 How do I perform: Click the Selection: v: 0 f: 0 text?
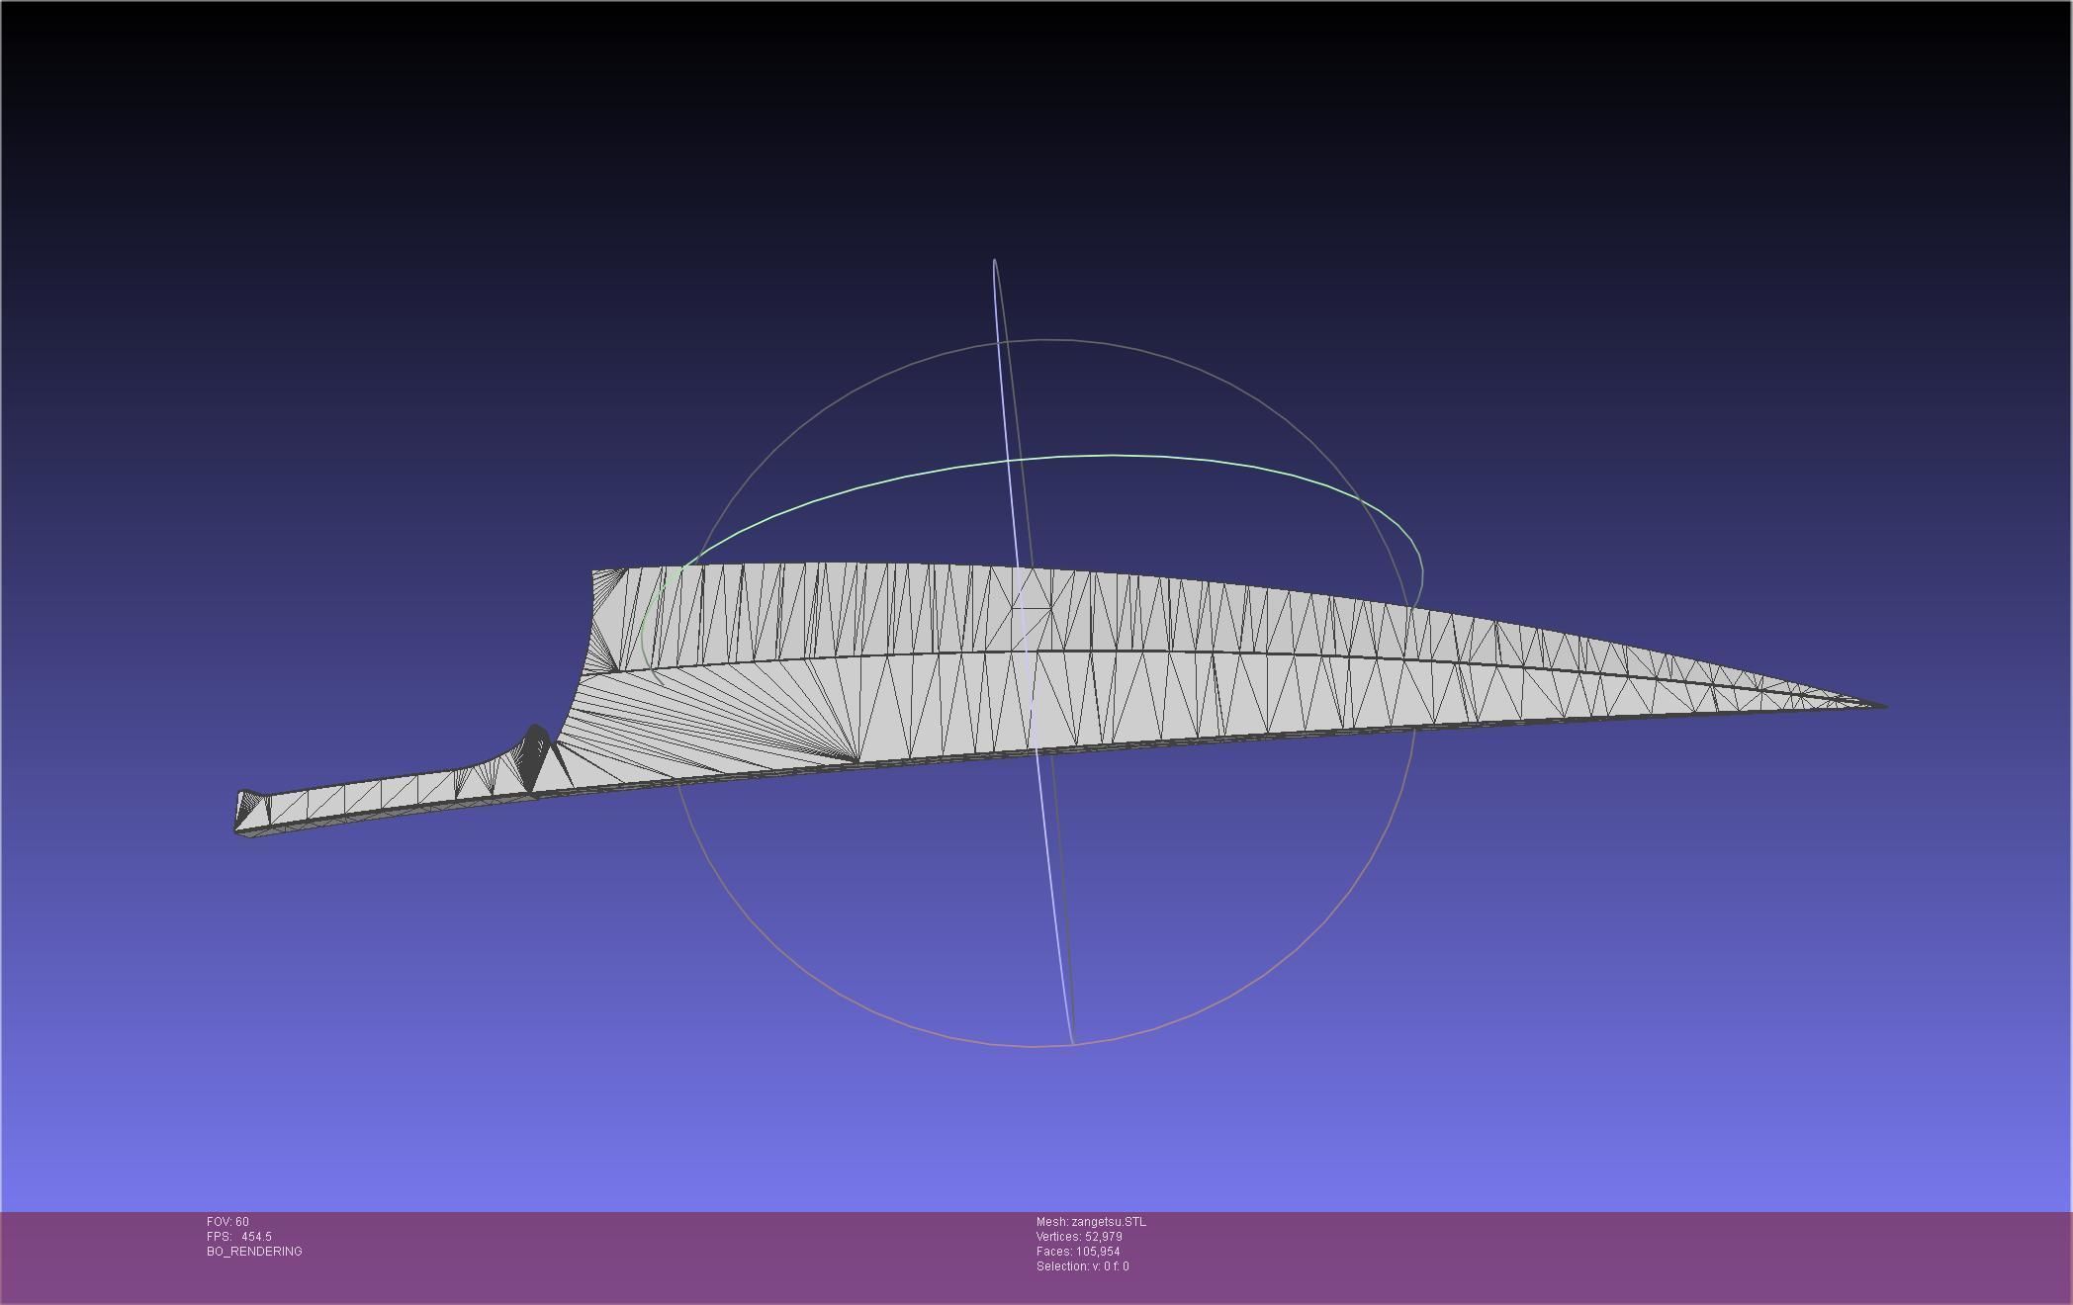pos(1082,1266)
